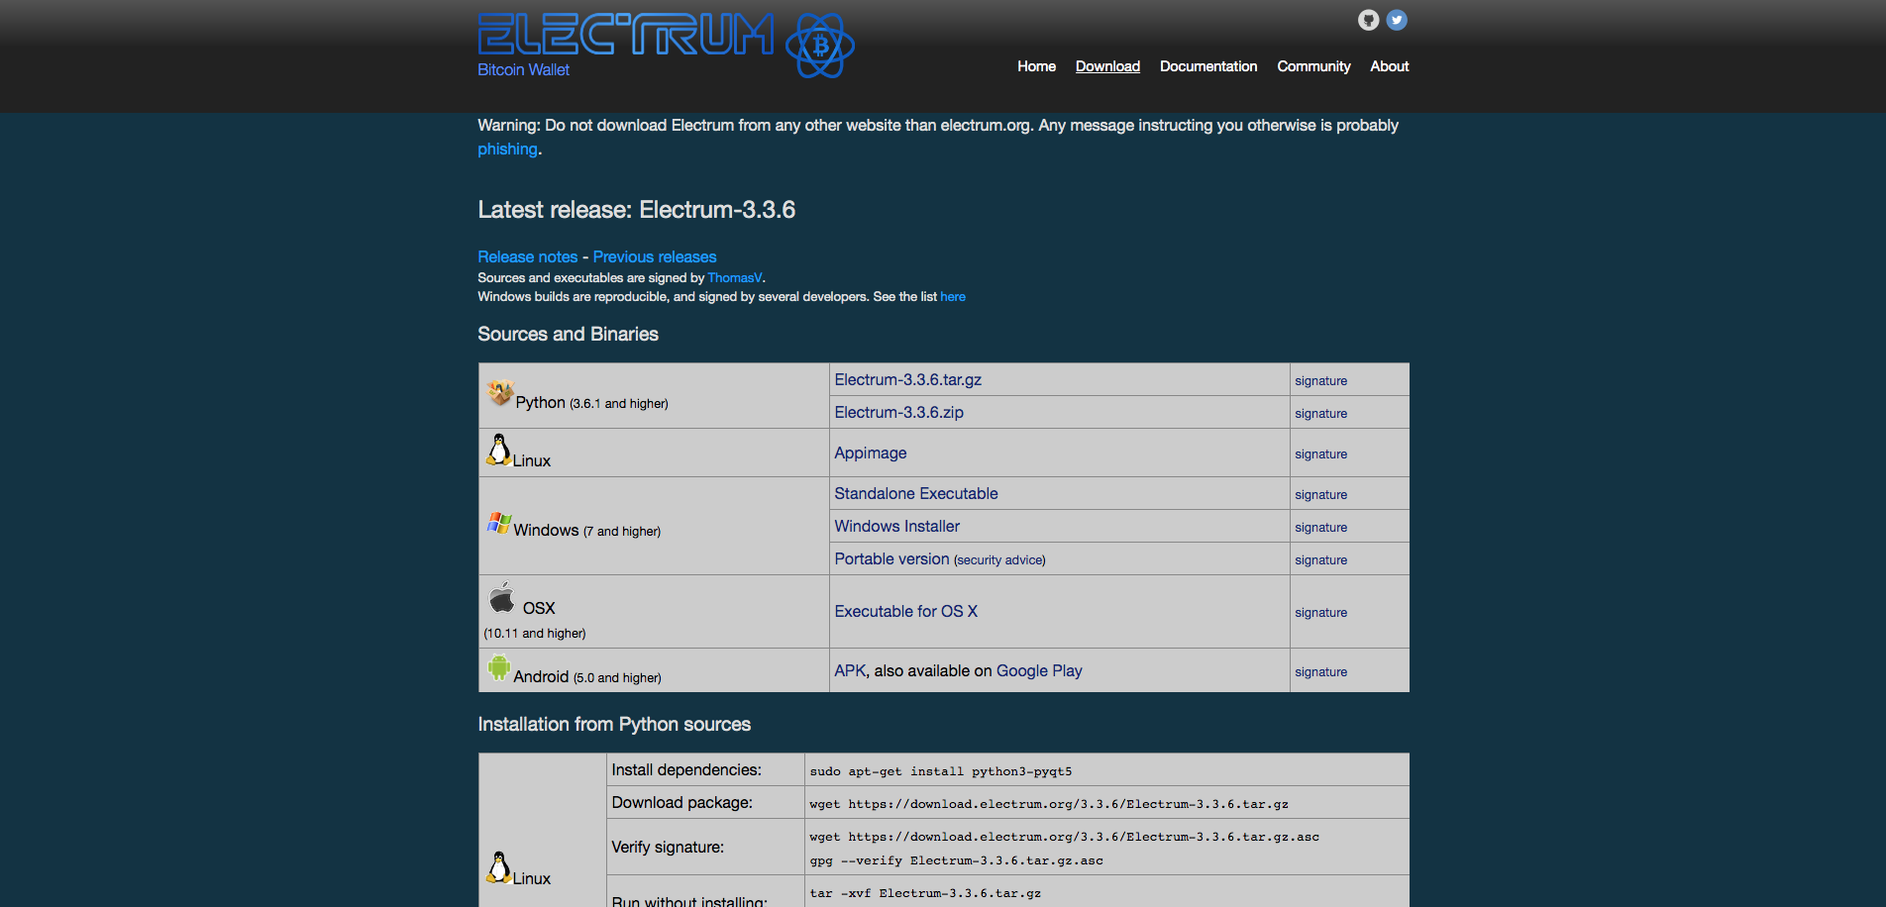The height and width of the screenshot is (907, 1886).
Task: Download Executable for OS X
Action: coord(905,612)
